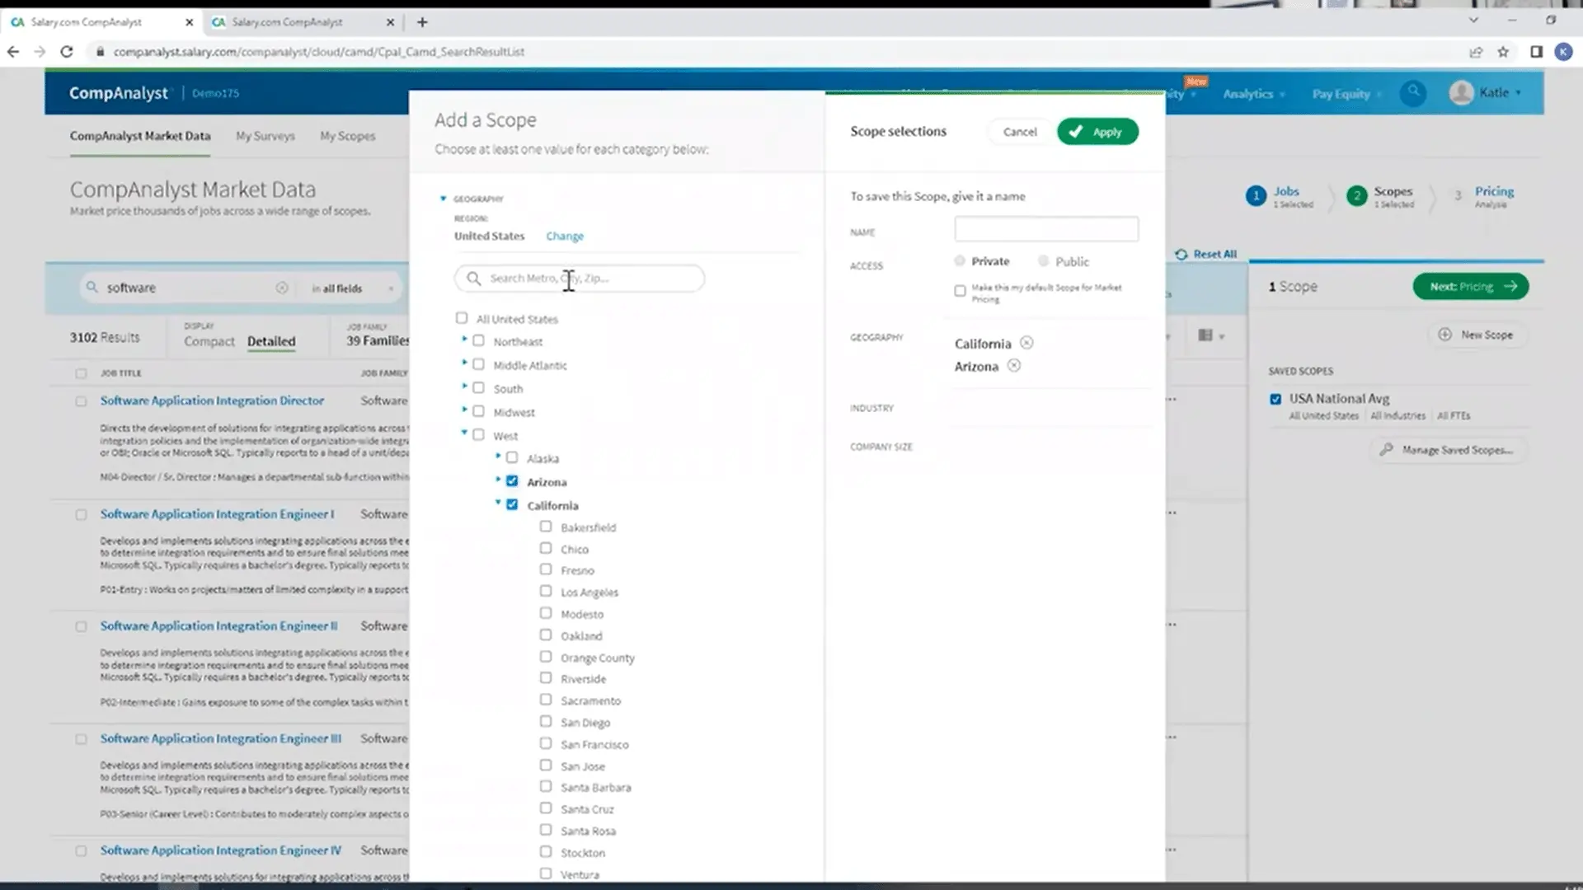Click the key icon for Manage Saved Scopes
This screenshot has height=890, width=1583.
[1386, 450]
